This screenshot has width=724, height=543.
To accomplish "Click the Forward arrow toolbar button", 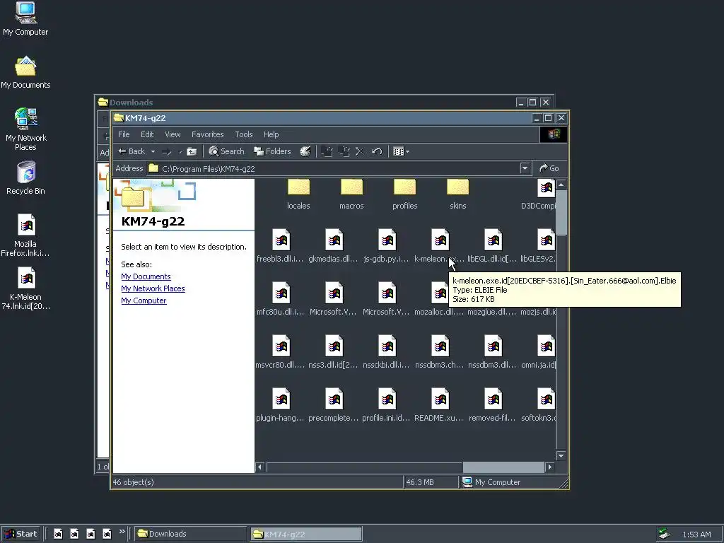I will coord(167,151).
